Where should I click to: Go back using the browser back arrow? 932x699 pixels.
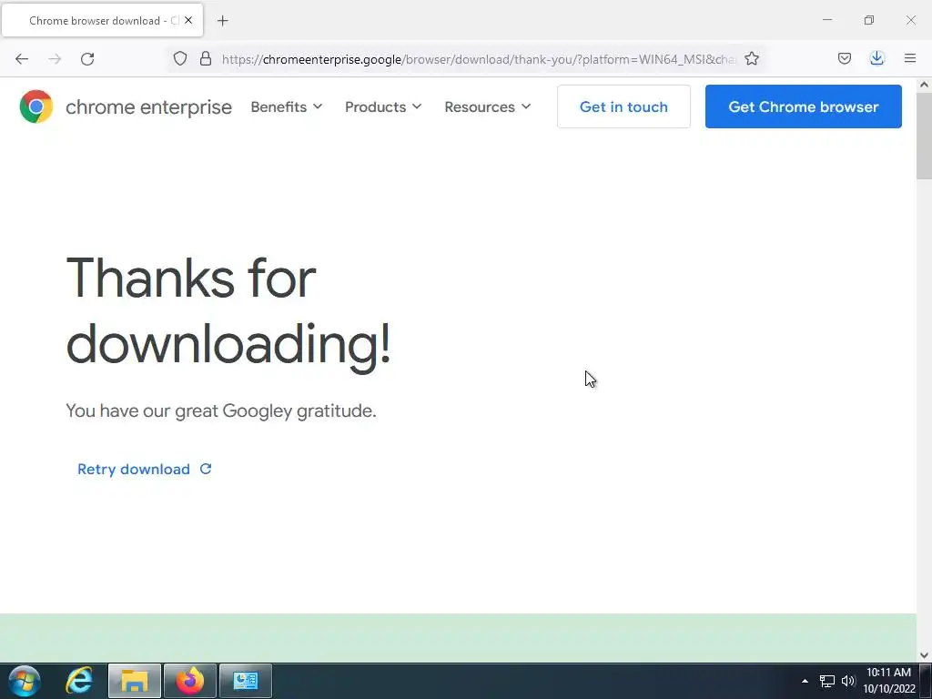coord(22,59)
